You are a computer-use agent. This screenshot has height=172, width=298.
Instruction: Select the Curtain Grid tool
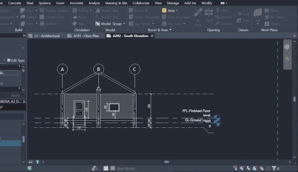coord(52,17)
